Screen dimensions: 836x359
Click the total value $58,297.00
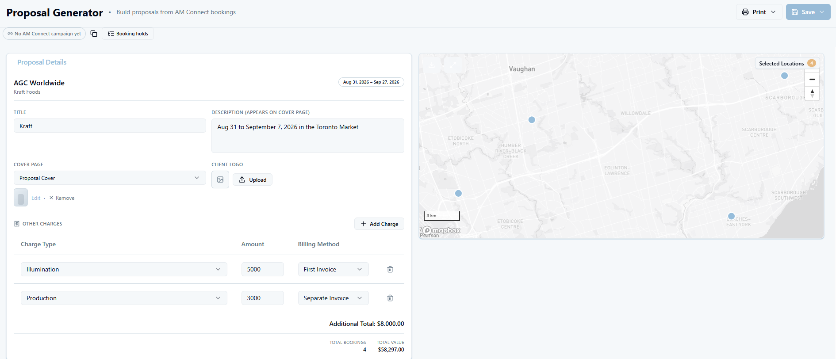(391, 349)
